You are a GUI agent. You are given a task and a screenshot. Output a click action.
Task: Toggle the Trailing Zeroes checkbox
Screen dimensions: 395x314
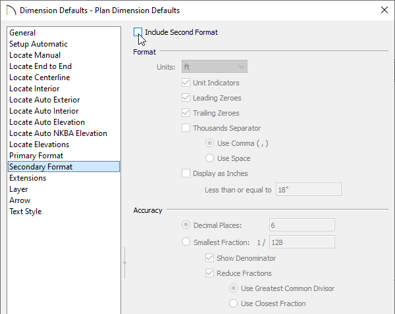click(x=186, y=113)
